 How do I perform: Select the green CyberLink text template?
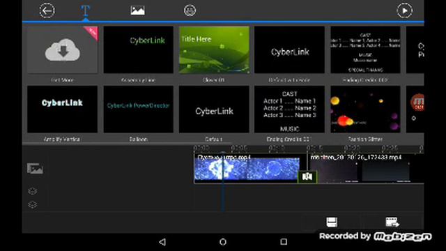point(138,50)
